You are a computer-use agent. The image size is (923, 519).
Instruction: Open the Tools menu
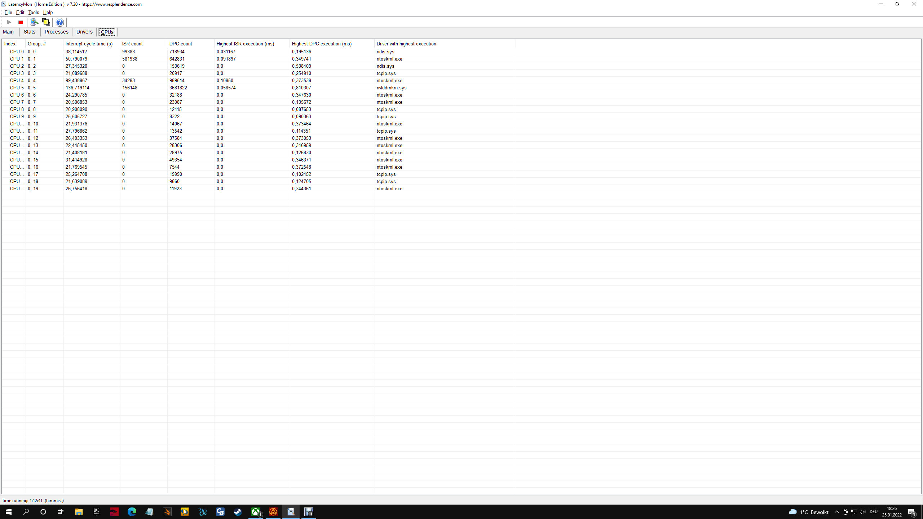pyautogui.click(x=34, y=12)
